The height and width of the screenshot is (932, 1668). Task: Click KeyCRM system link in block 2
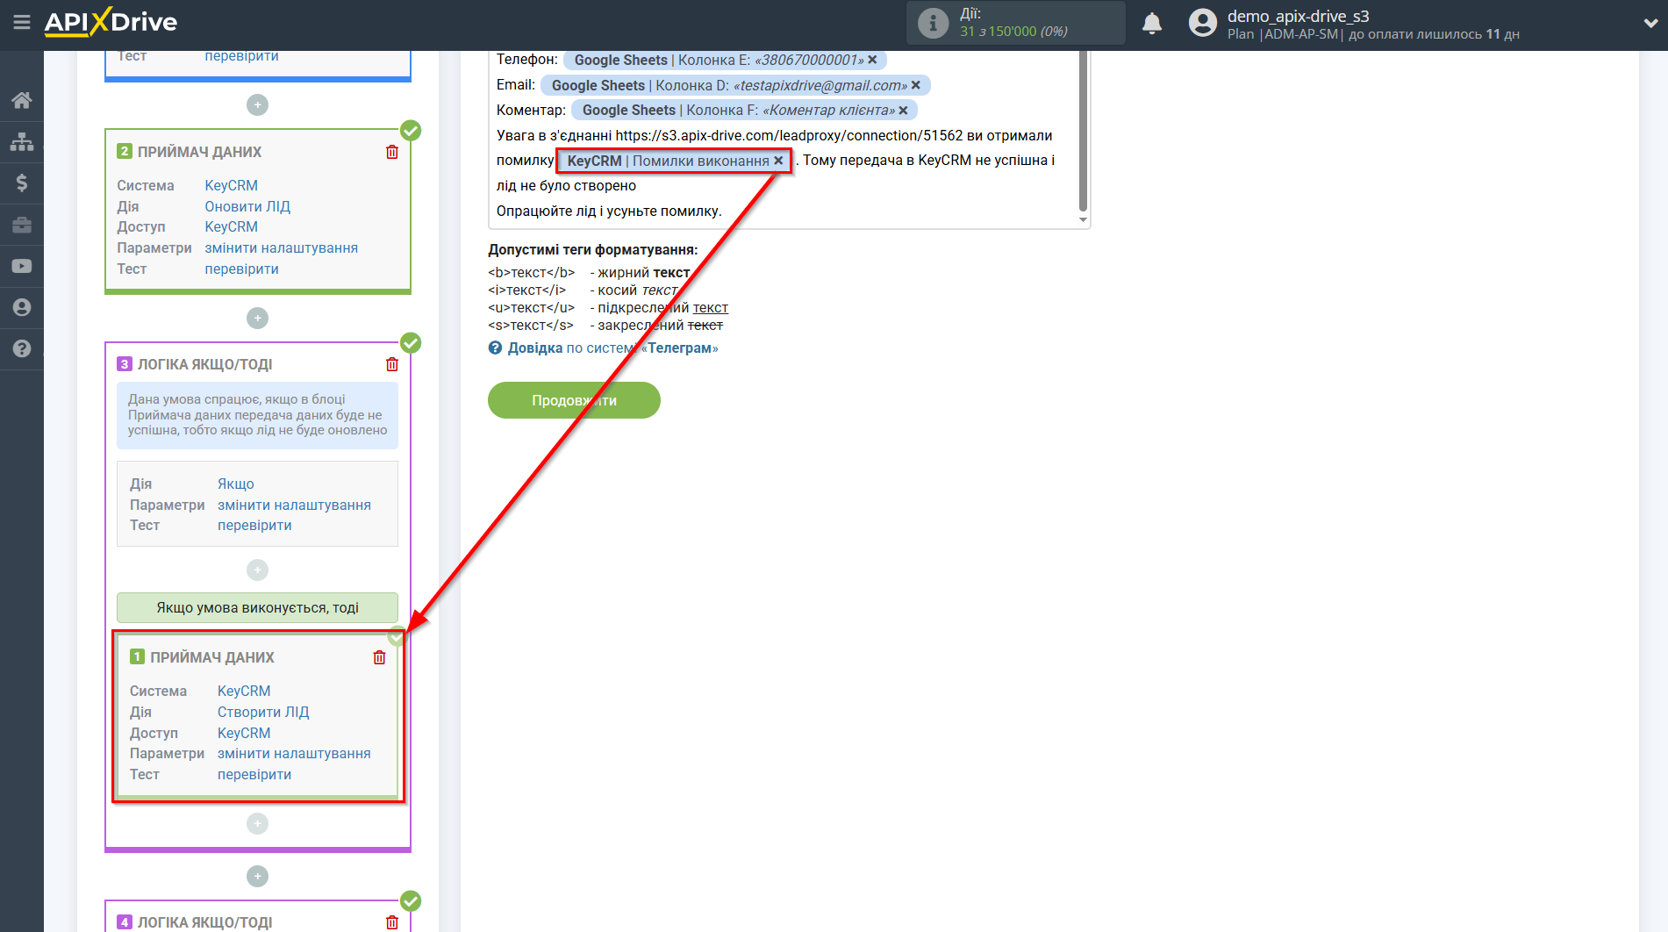[232, 185]
